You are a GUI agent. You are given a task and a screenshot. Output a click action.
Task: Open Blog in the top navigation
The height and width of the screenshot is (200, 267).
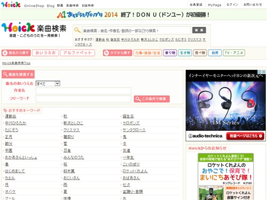51,6
